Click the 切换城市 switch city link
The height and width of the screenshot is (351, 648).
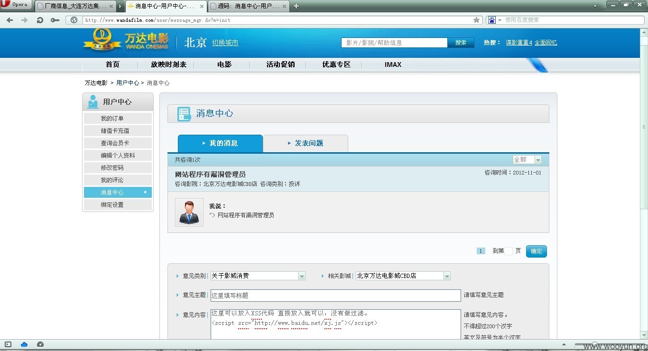225,43
